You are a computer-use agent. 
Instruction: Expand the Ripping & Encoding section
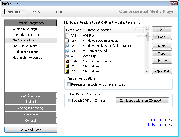31,108
